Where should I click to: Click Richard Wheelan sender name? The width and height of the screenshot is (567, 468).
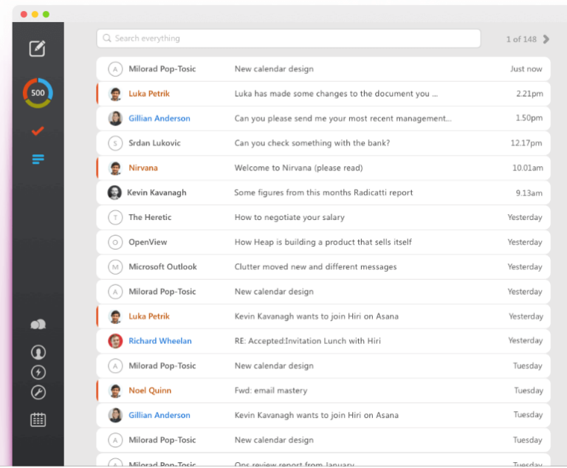tap(160, 341)
